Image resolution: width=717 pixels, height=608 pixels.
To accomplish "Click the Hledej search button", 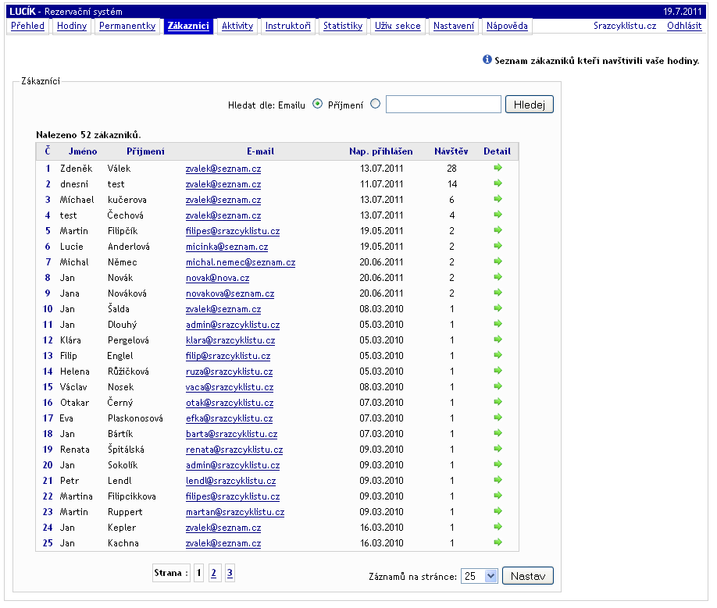I will point(529,105).
